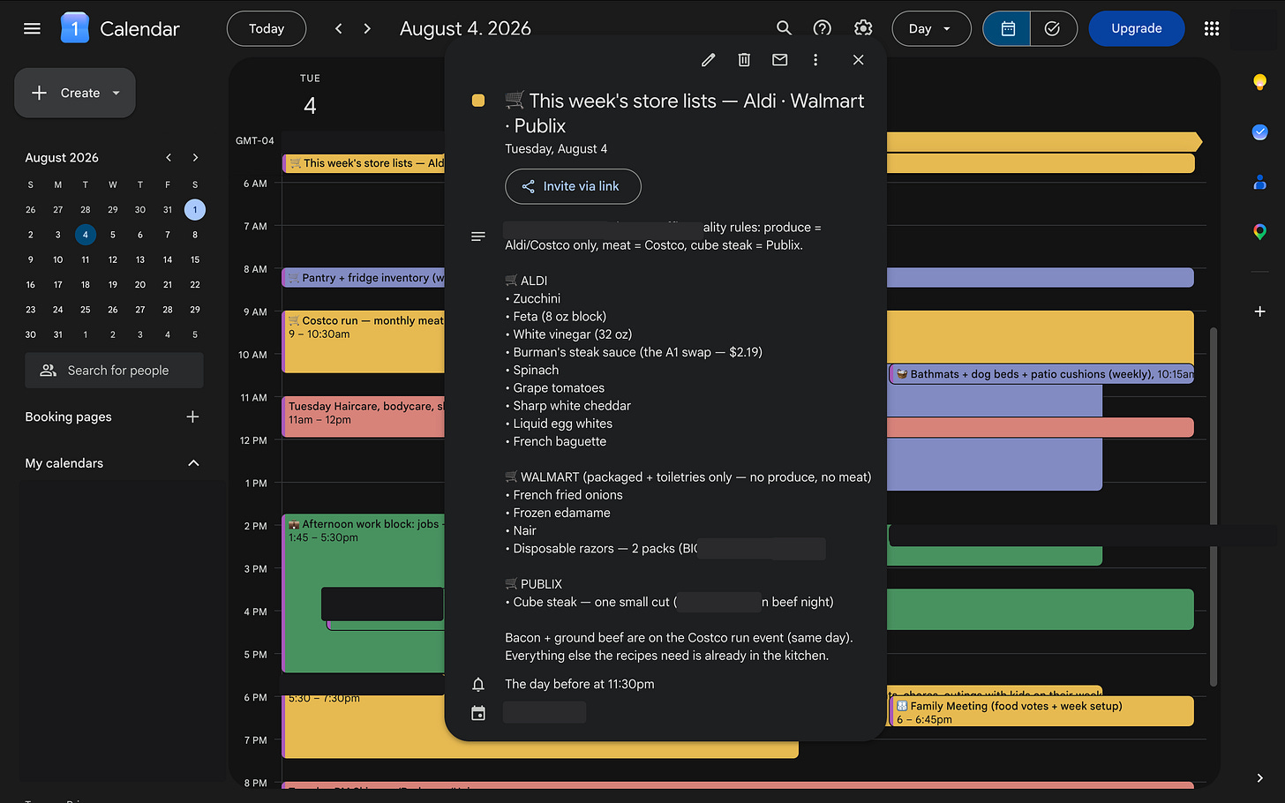Click Search for people field
The width and height of the screenshot is (1285, 803).
pos(114,371)
